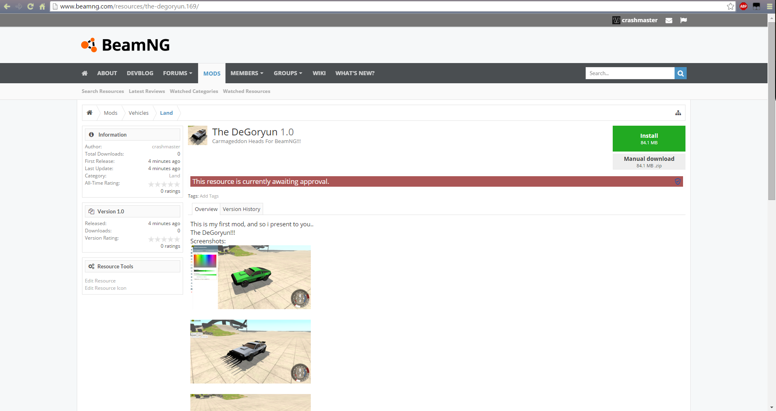776x411 pixels.
Task: Click the Resource Tools gears icon
Action: tap(91, 266)
